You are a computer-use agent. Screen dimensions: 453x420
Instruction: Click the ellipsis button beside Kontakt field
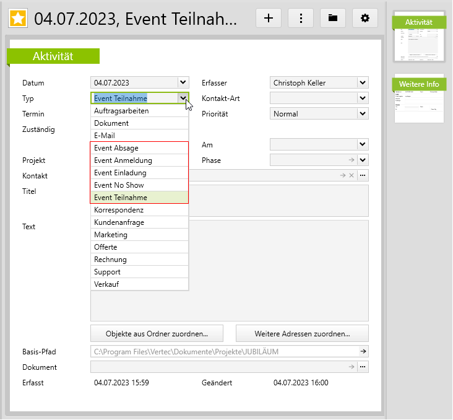(363, 176)
